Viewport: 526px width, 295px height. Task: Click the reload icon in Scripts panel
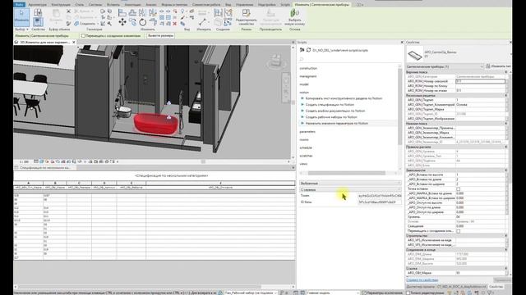tap(308, 50)
